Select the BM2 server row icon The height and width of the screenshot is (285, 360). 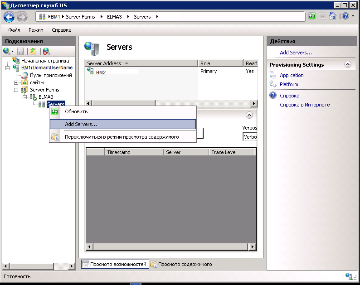90,72
